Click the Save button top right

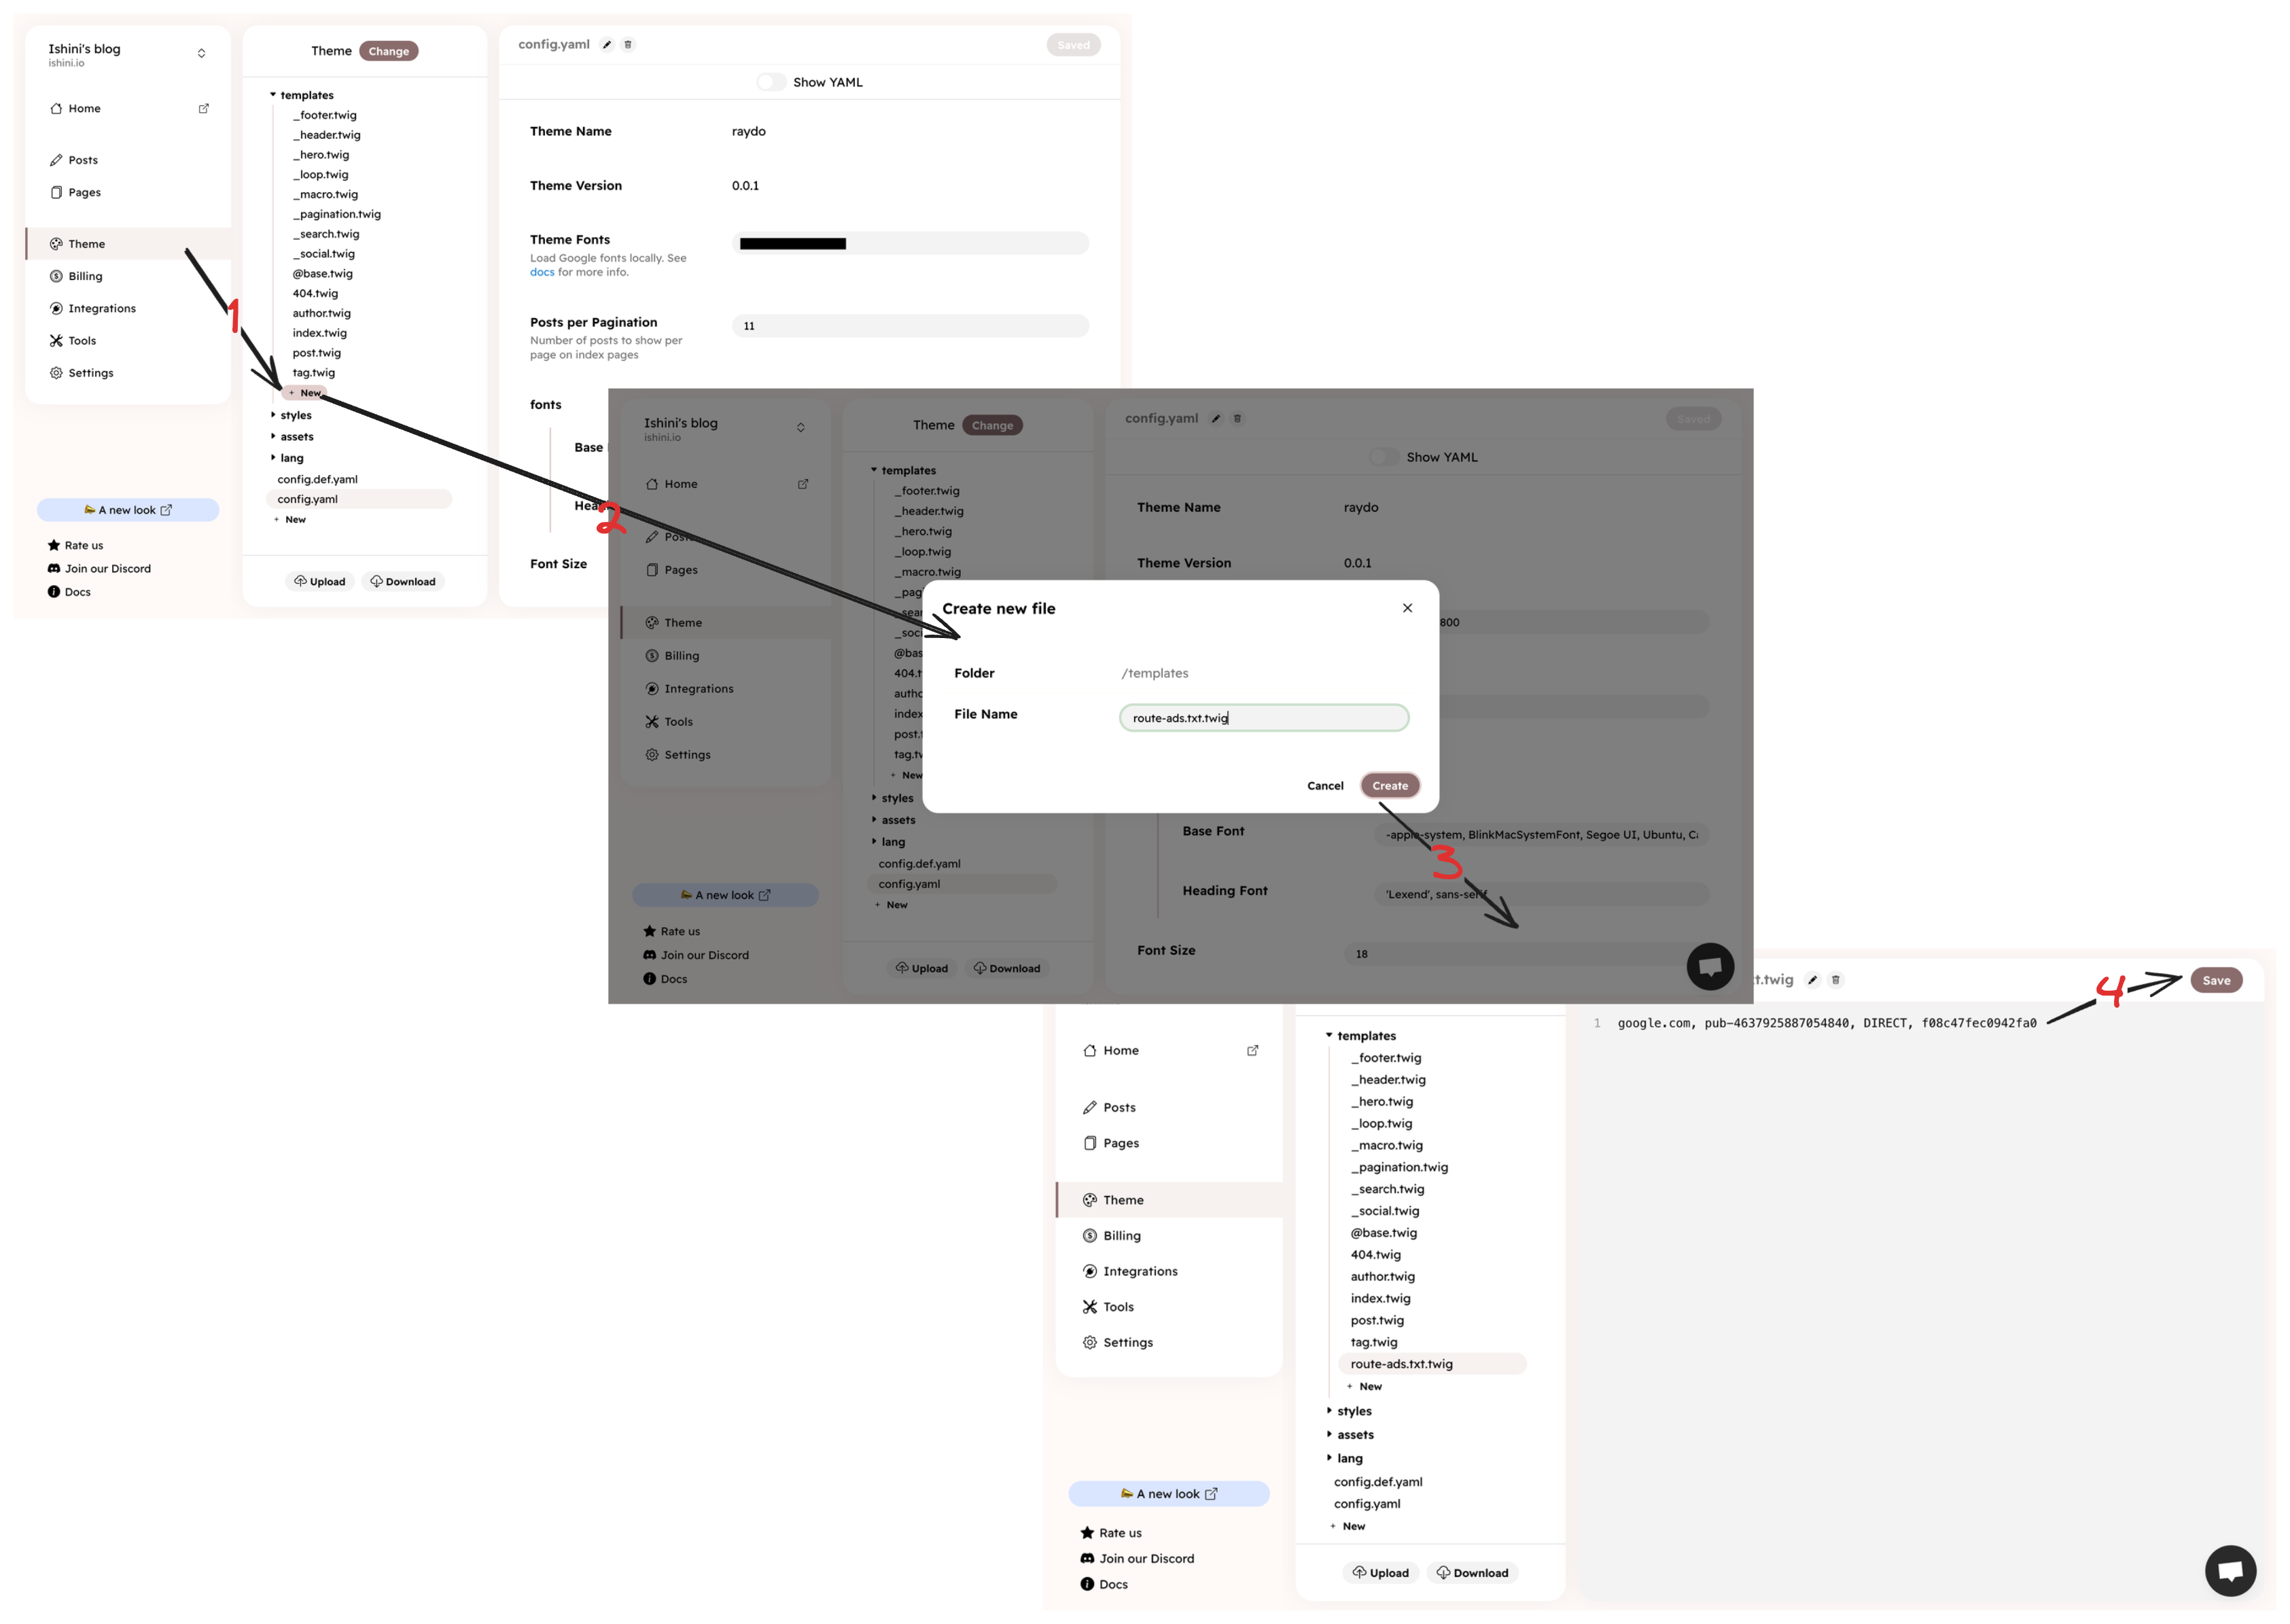tap(2218, 981)
